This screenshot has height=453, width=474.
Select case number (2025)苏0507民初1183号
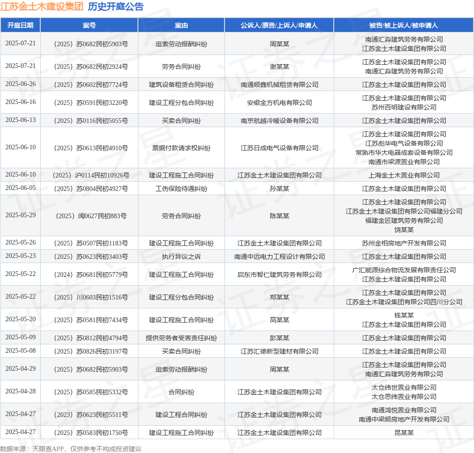91,243
